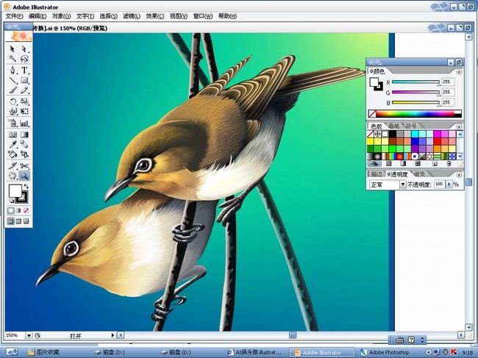Select the Rotate tool
478x358 pixels.
pyautogui.click(x=13, y=101)
